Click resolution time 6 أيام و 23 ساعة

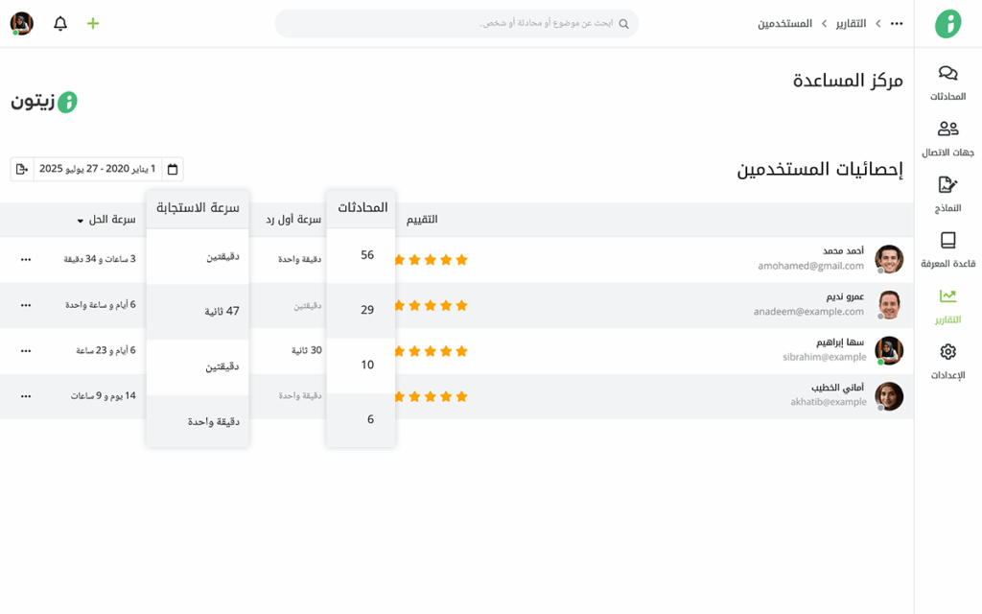(105, 350)
